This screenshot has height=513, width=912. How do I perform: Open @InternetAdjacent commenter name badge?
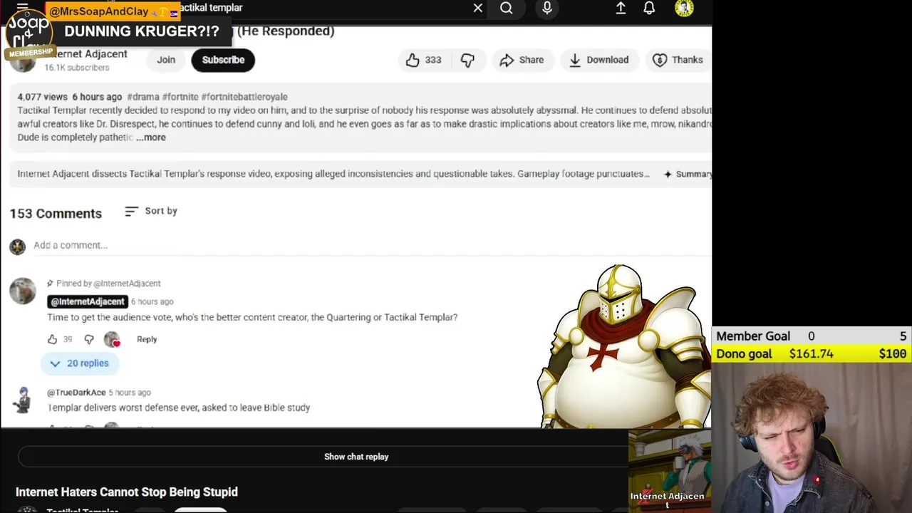tap(88, 301)
